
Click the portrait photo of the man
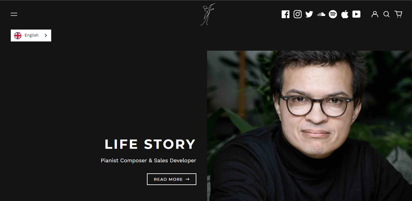(x=310, y=126)
